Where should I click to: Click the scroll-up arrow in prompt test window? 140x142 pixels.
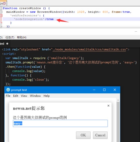pyautogui.click(x=118, y=100)
